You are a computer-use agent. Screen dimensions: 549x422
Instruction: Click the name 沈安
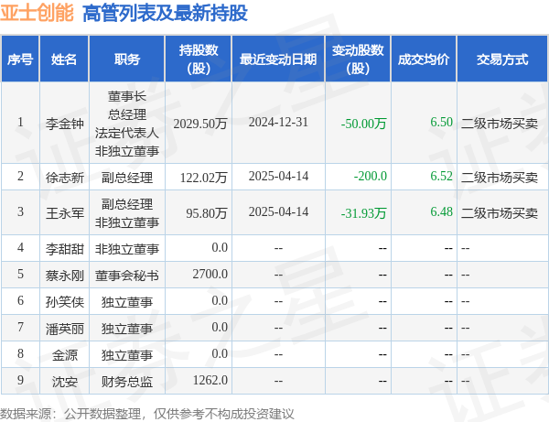point(65,382)
